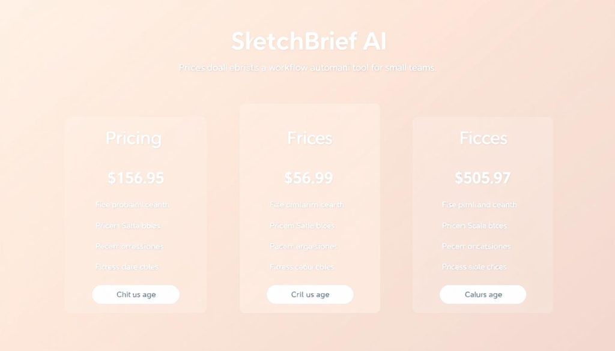Click "Pricen Scala bices" feature line
Image resolution: width=615 pixels, height=351 pixels.
474,226
